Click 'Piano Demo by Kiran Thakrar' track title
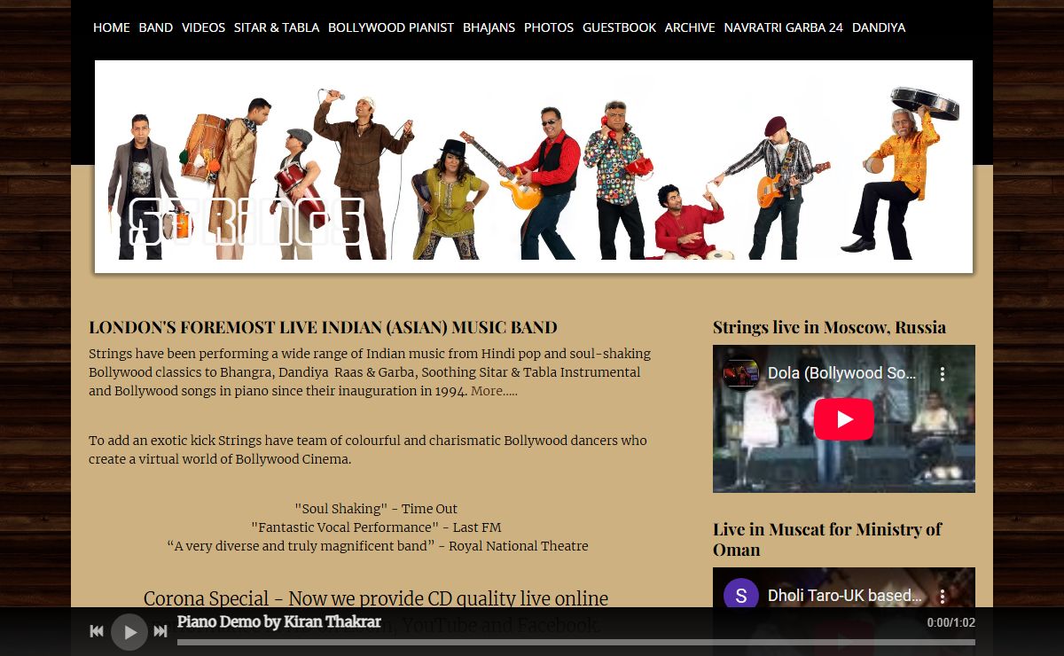Image resolution: width=1064 pixels, height=656 pixels. point(279,622)
